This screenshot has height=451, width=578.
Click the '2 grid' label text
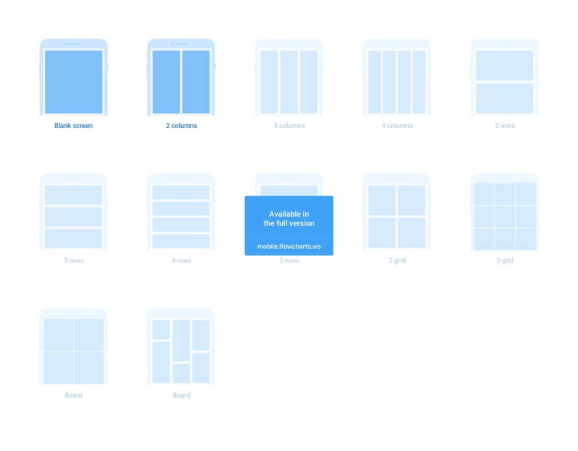point(397,260)
